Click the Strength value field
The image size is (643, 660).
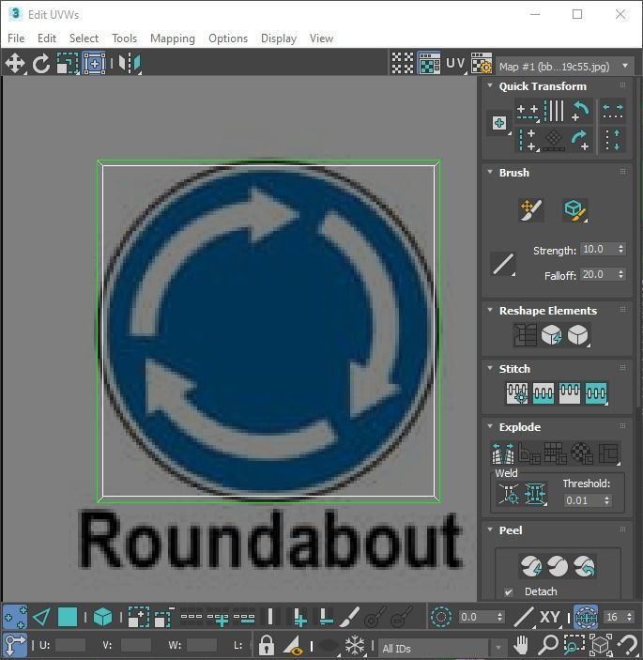tap(598, 249)
